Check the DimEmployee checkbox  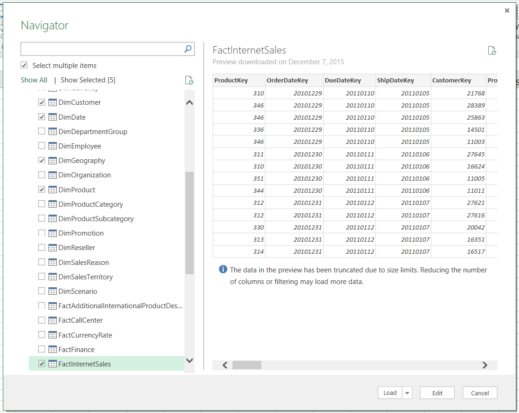(42, 146)
